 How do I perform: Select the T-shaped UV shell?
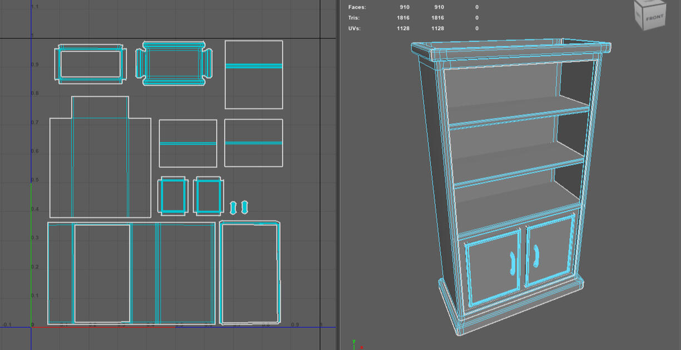click(100, 161)
